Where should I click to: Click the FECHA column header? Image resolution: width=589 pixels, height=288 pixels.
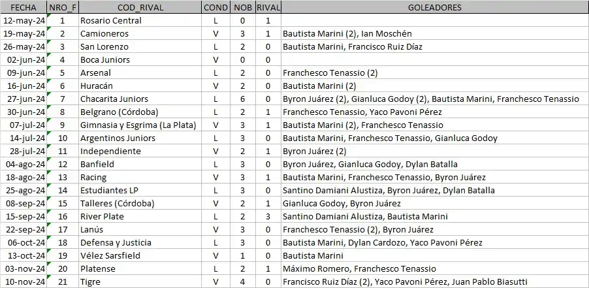coord(24,7)
